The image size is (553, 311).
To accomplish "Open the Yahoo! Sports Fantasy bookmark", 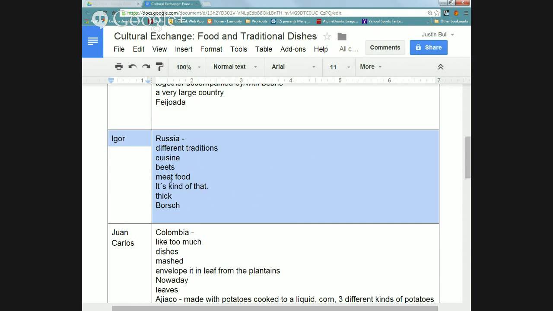I will (x=383, y=21).
